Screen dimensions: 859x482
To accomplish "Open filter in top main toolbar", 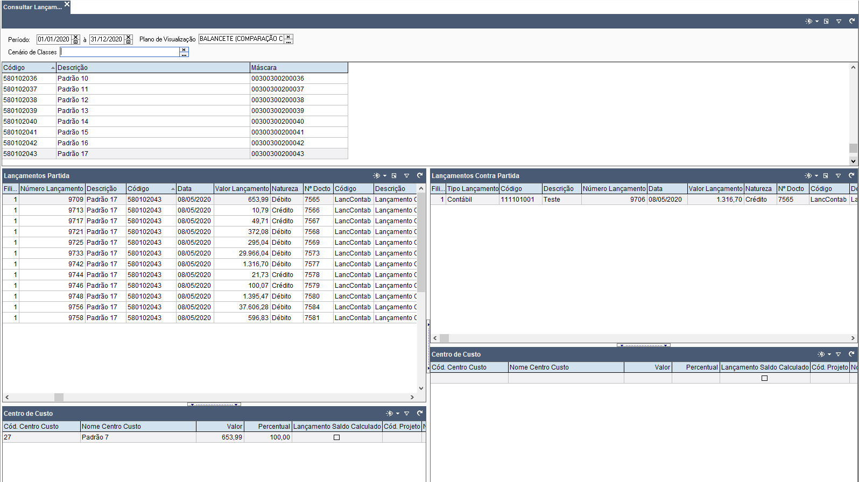I will tap(839, 21).
